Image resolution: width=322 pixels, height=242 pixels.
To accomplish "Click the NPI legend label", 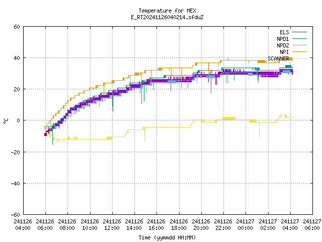I will [x=284, y=52].
